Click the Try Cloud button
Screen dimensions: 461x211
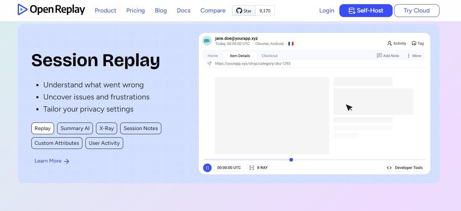pyautogui.click(x=416, y=11)
